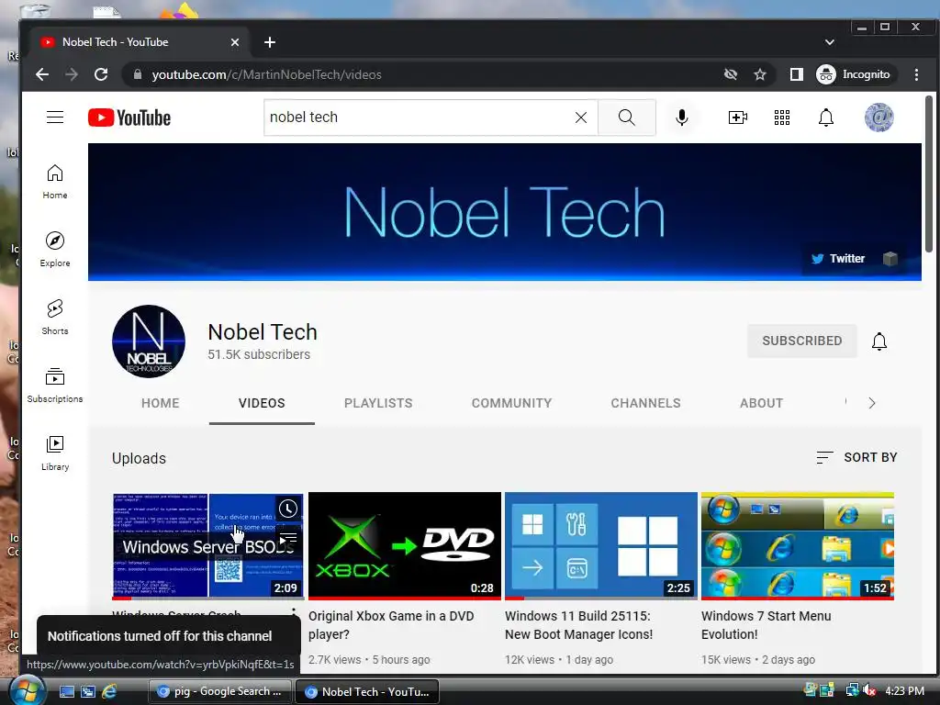
Task: Click the 4:23 PM taskbar clock
Action: coord(904,690)
